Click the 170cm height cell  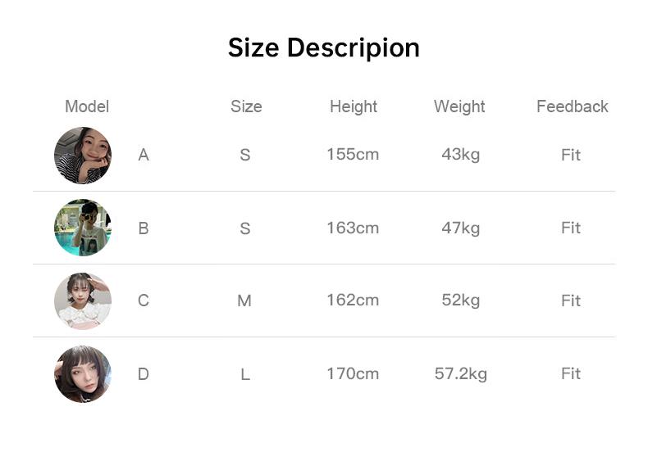click(x=353, y=373)
